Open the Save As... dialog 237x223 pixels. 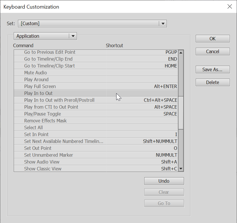212,69
